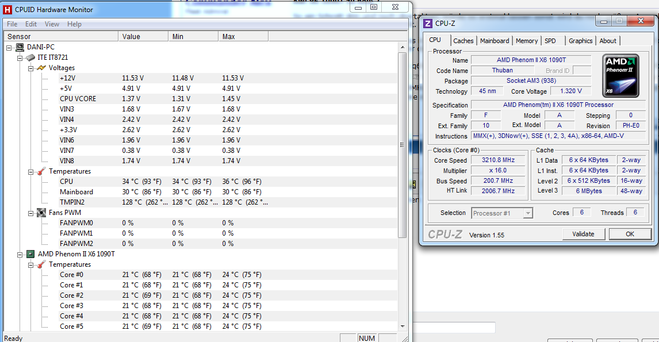
Task: Collapse the ITE IT8721 node
Action: point(20,58)
